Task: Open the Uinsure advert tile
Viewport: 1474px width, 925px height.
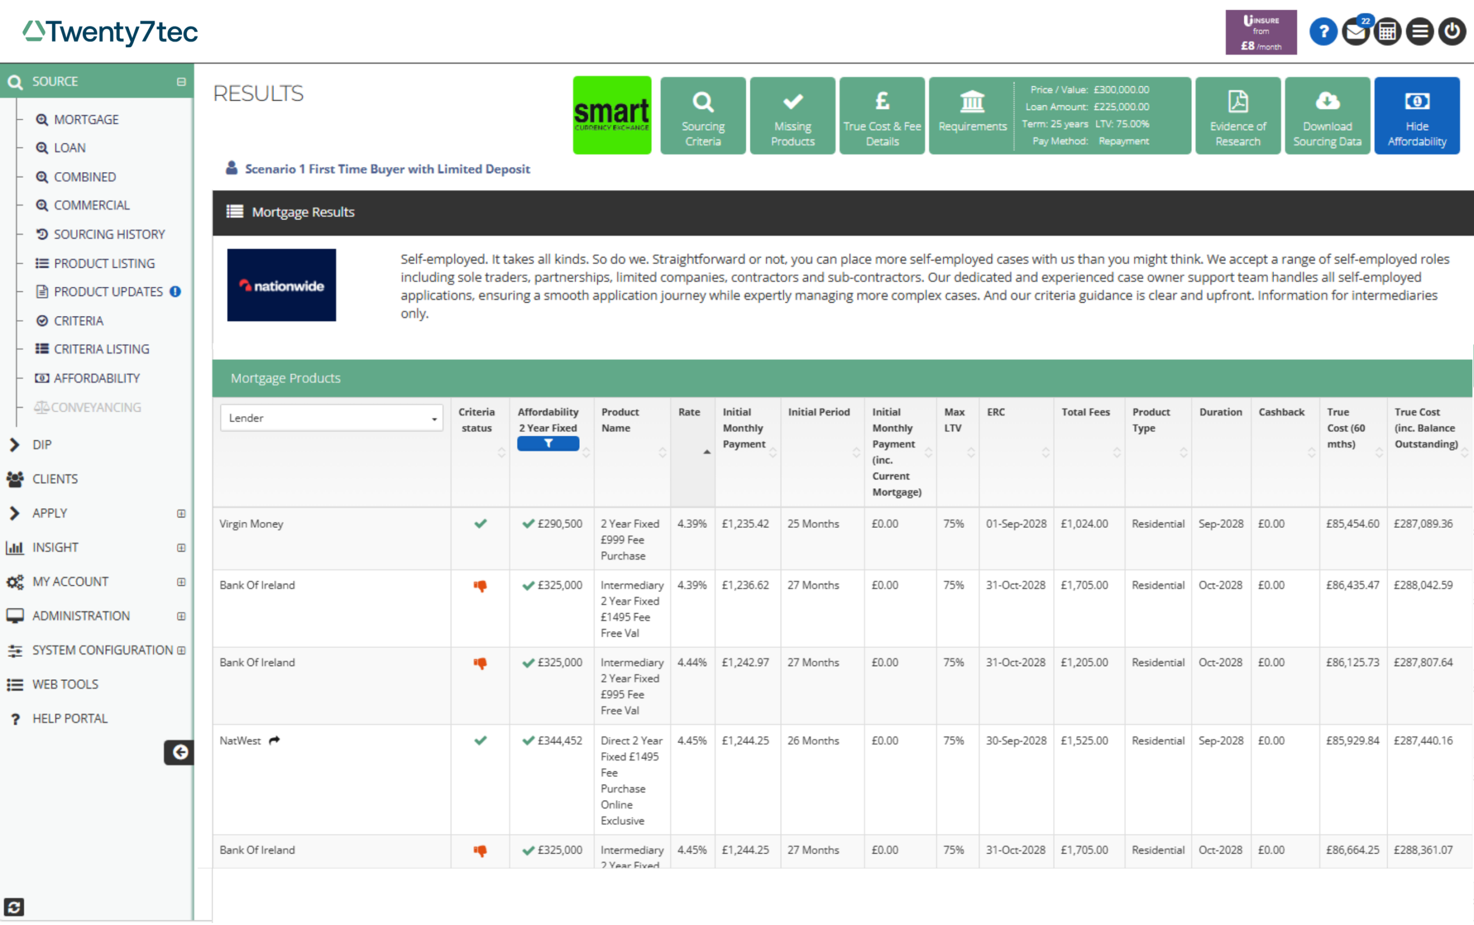Action: (1260, 32)
